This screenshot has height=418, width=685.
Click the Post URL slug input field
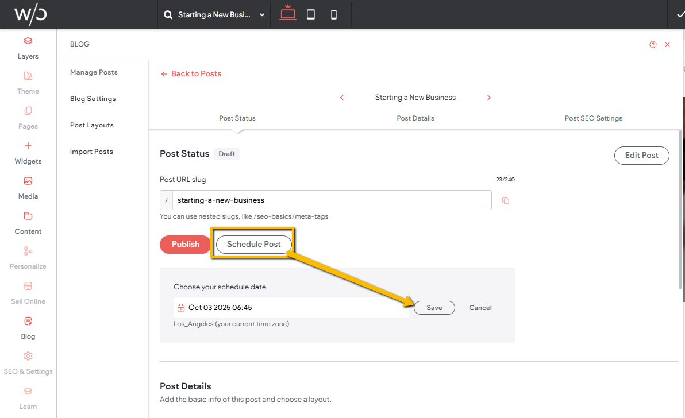coord(332,200)
